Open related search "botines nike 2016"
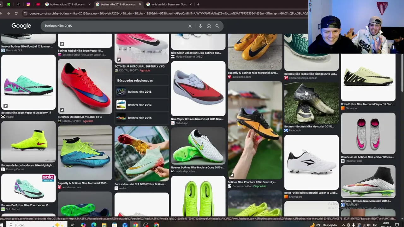Viewport: 404px width, 227px height. coord(142,92)
